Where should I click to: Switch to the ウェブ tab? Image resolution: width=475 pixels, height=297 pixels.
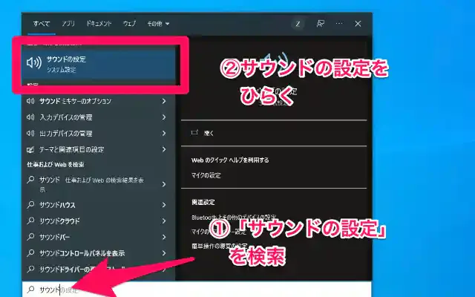130,24
